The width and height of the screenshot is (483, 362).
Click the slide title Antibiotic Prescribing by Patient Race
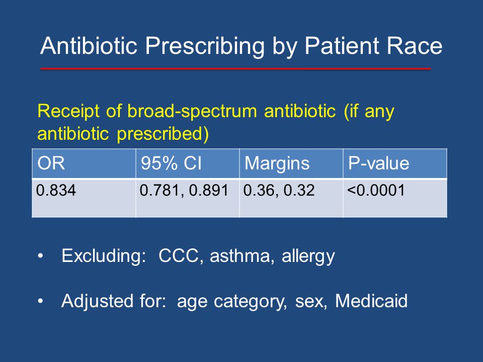pos(241,46)
